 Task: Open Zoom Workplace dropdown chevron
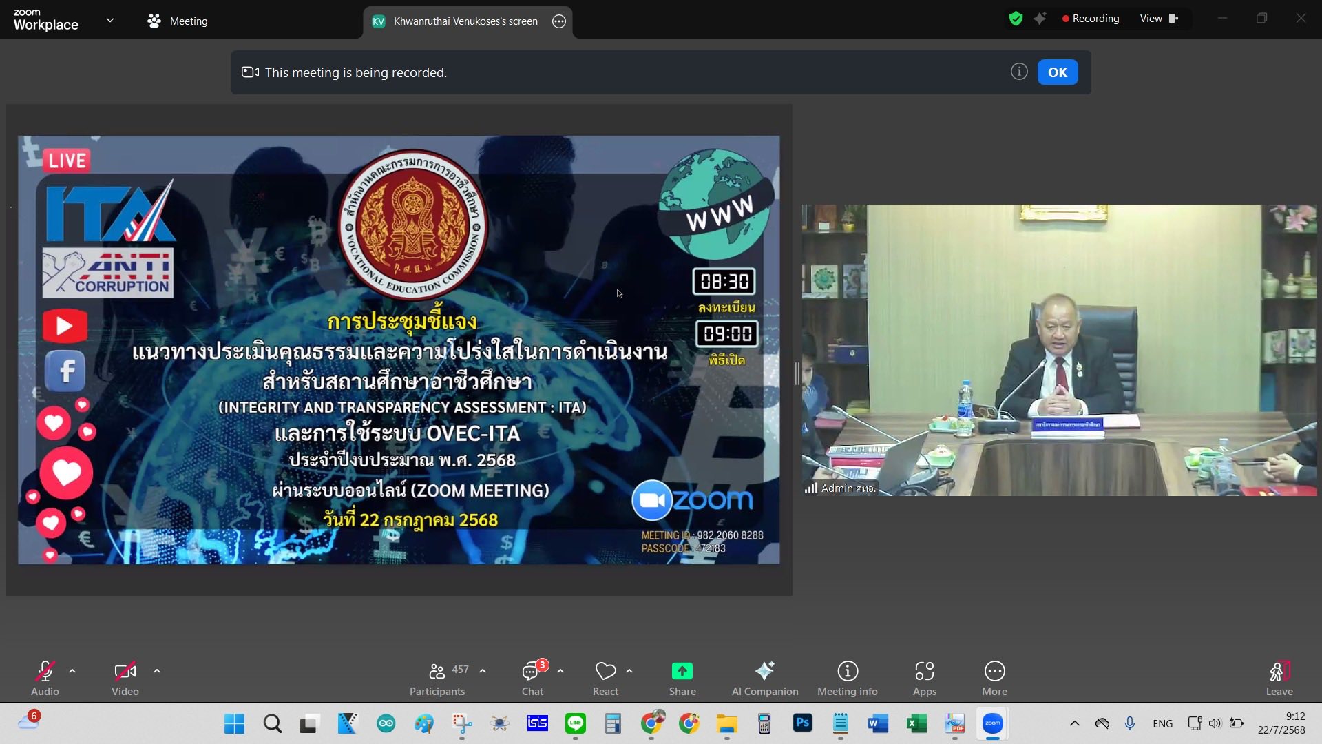[x=110, y=21]
